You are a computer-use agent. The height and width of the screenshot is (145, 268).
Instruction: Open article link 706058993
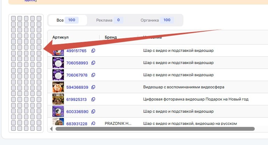[77, 63]
